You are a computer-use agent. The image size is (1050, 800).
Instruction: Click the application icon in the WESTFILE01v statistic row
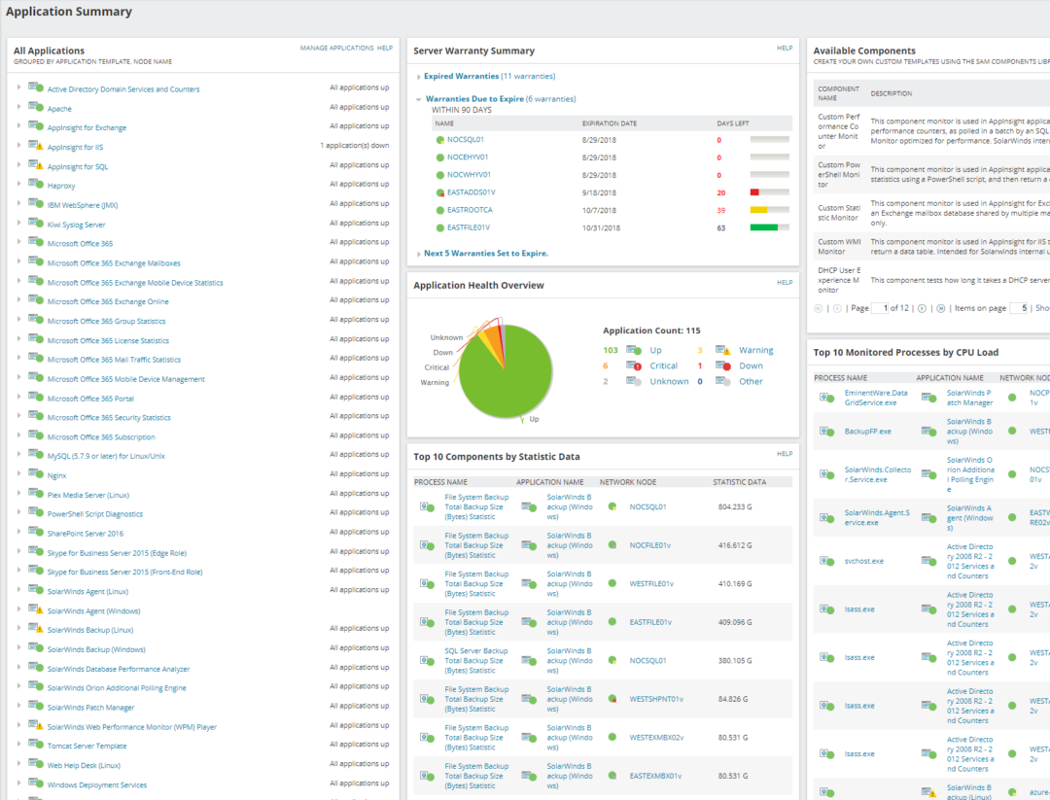click(x=529, y=584)
